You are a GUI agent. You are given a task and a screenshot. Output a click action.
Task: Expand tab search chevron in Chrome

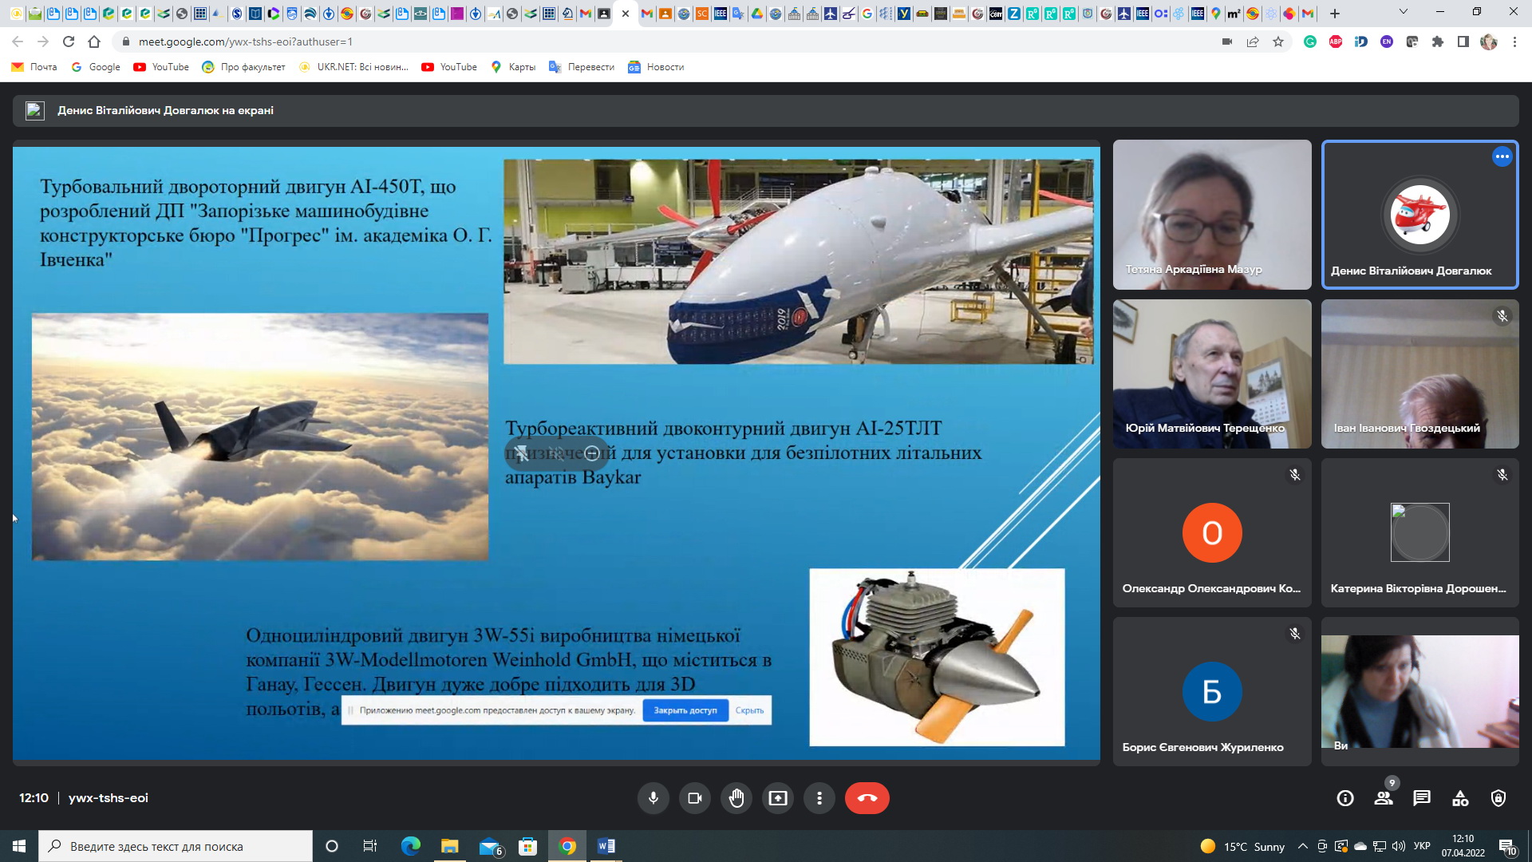coord(1403,13)
